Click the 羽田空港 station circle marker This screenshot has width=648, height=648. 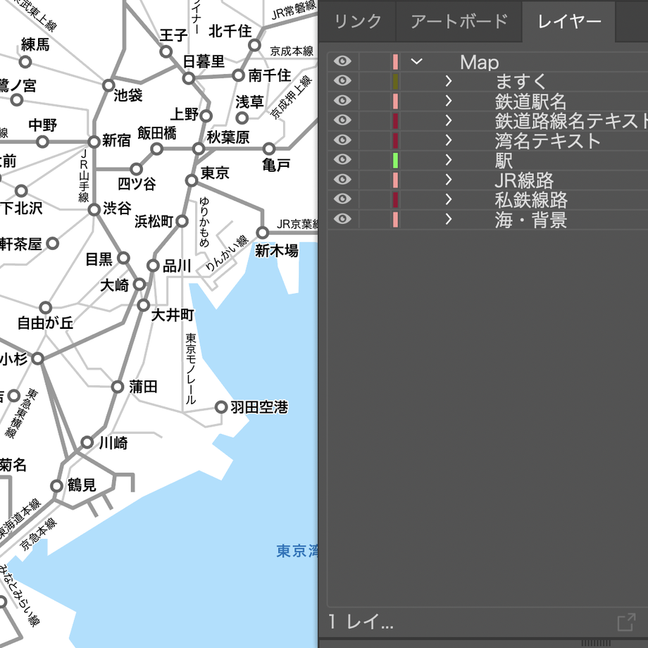pos(221,407)
